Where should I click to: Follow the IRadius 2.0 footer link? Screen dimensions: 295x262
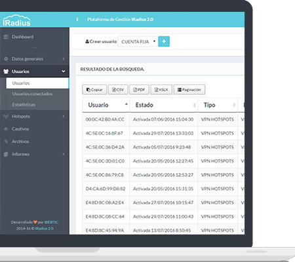click(x=44, y=229)
